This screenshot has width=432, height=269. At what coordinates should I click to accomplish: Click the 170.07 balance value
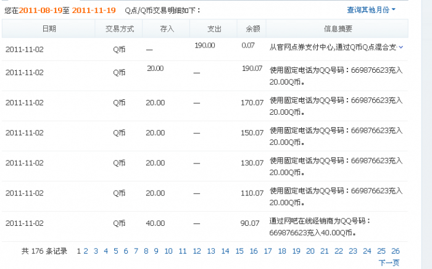[x=252, y=102]
